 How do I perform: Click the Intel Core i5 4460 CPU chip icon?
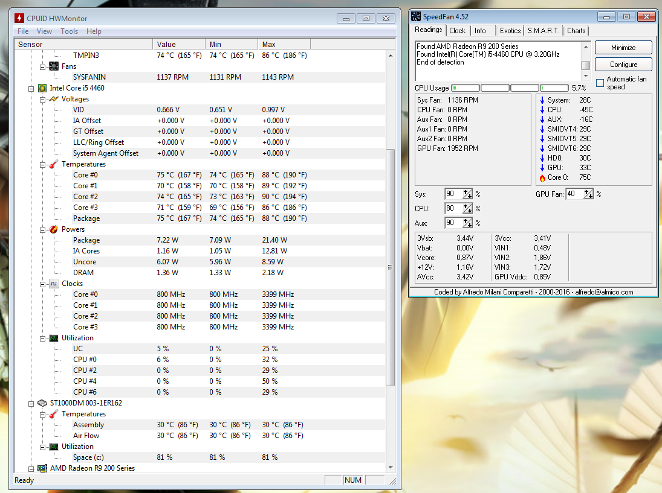tap(42, 88)
